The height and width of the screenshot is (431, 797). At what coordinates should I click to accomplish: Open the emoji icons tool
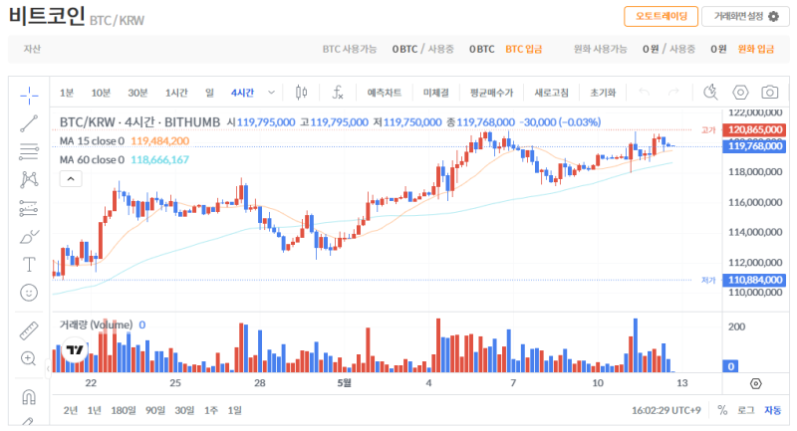click(29, 293)
